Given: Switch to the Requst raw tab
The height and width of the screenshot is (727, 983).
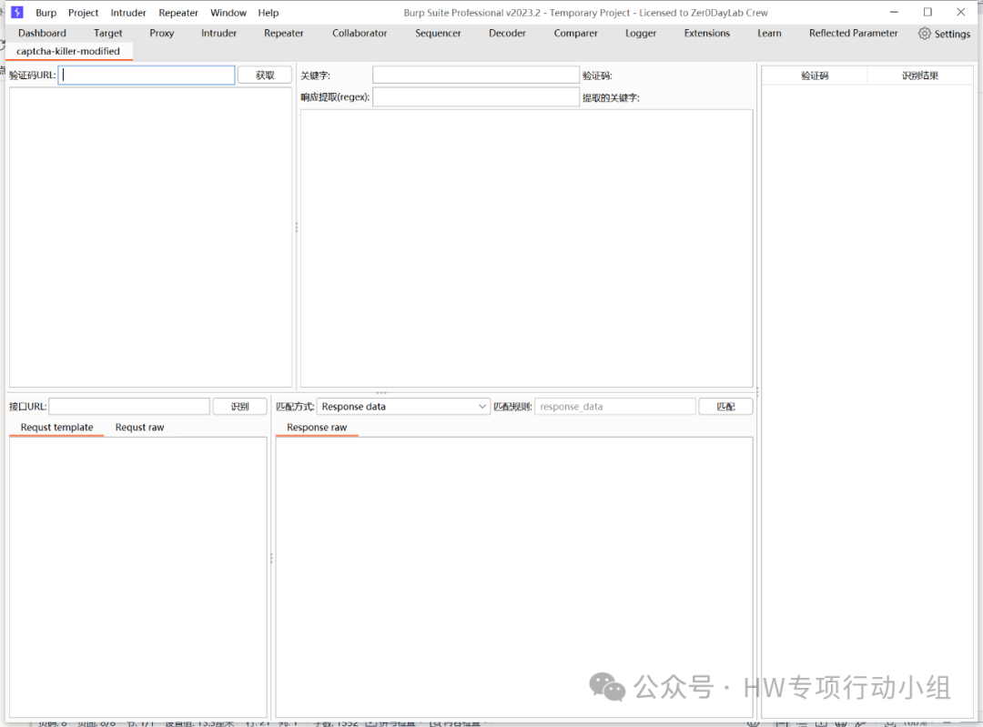Looking at the screenshot, I should tap(140, 428).
